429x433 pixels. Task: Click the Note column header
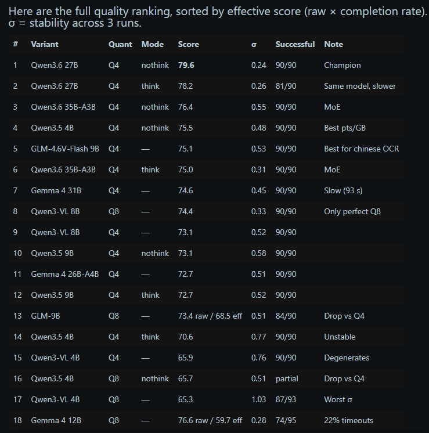coord(333,44)
